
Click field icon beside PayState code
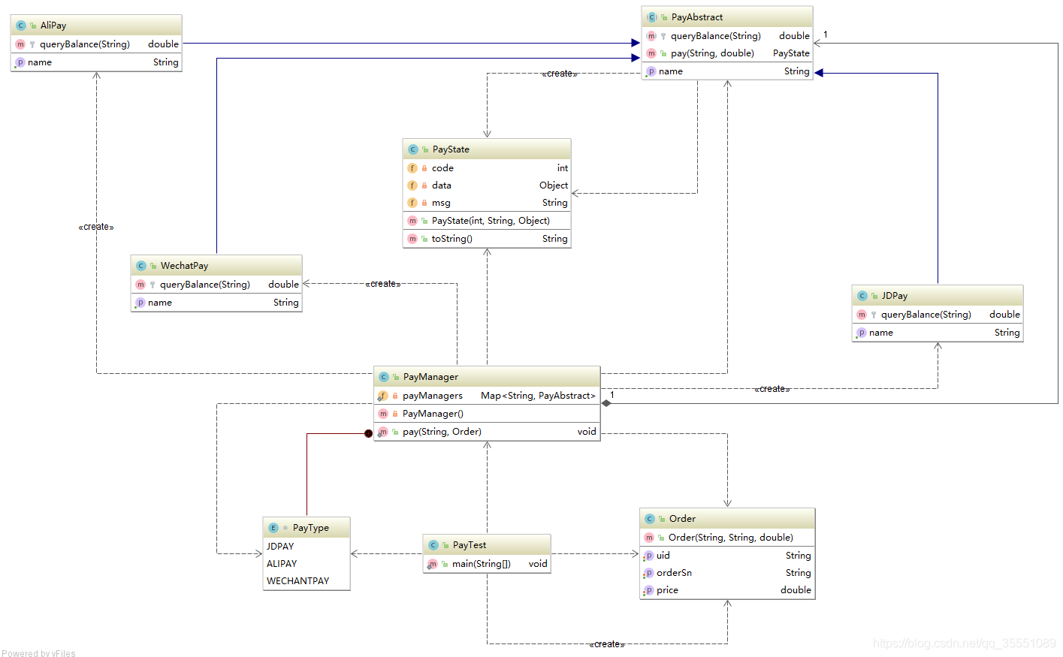point(412,168)
